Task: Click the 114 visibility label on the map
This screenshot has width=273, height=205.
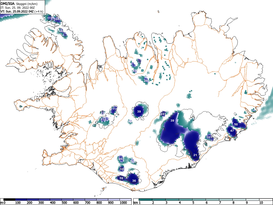Action: [115, 109]
